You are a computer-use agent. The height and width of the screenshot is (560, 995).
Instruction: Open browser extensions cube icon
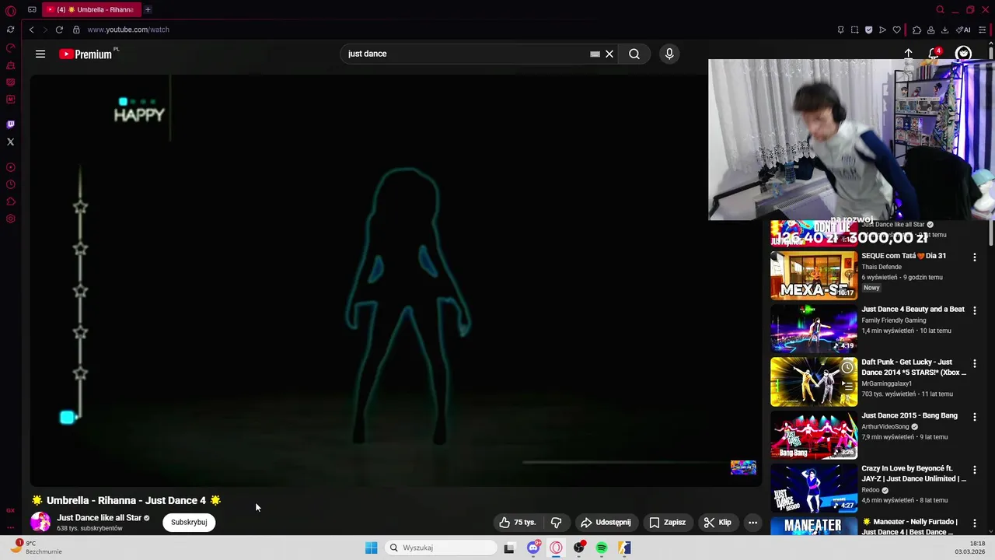coord(916,30)
